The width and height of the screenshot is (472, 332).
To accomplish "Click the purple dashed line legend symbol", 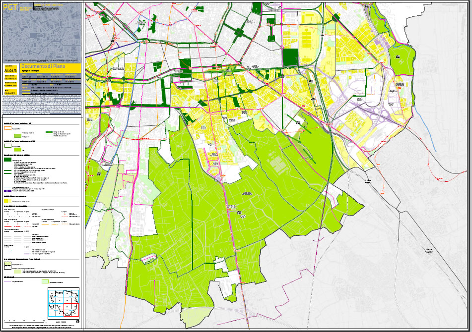I will (x=7, y=190).
